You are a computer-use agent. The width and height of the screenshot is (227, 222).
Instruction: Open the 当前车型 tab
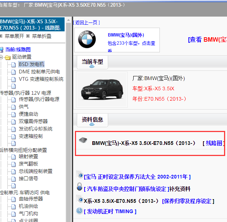(92, 62)
